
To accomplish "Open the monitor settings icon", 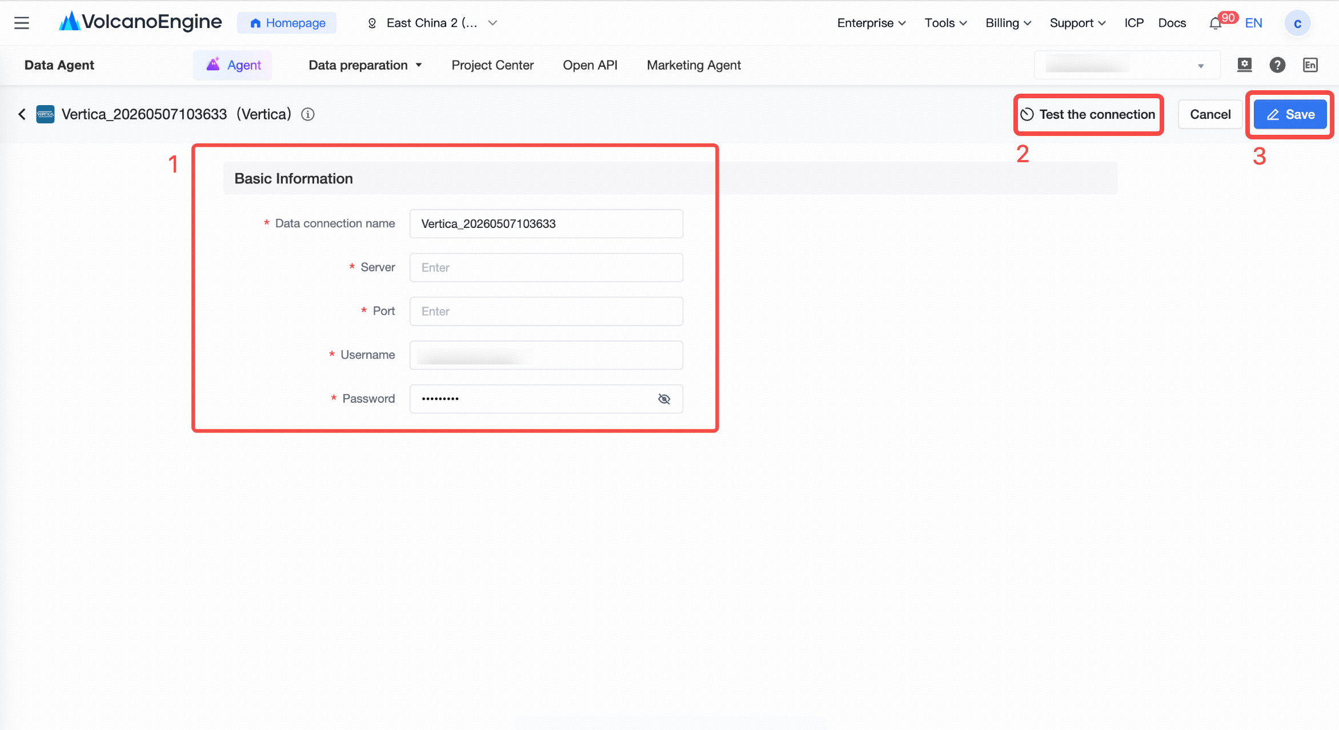I will click(x=1244, y=65).
